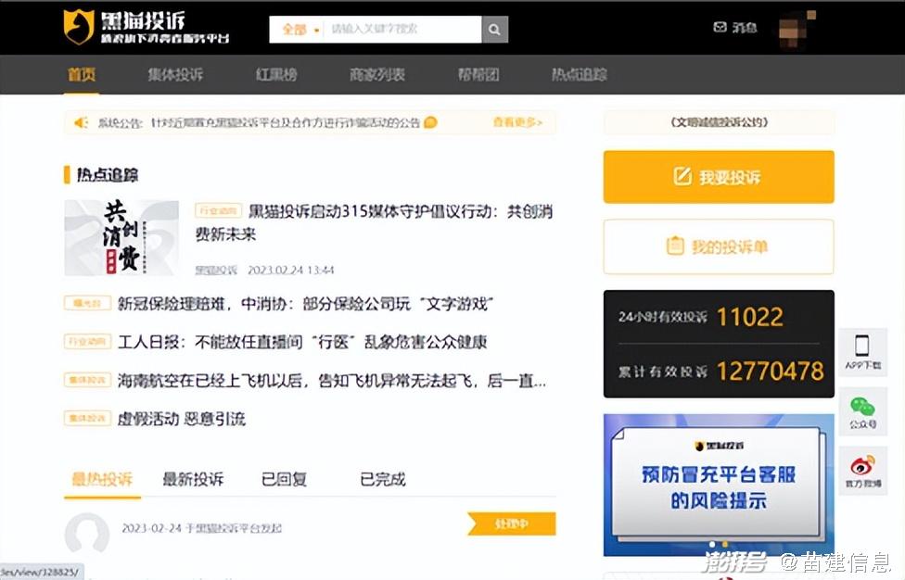Screen dimensions: 905x580
Task: Click the 我要投诉 button
Action: (719, 177)
